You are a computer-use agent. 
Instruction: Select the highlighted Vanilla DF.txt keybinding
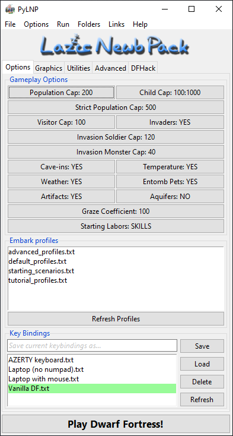[92, 388]
